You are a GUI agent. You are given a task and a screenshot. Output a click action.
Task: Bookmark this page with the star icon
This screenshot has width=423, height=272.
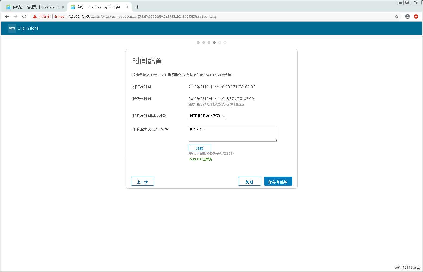click(397, 16)
